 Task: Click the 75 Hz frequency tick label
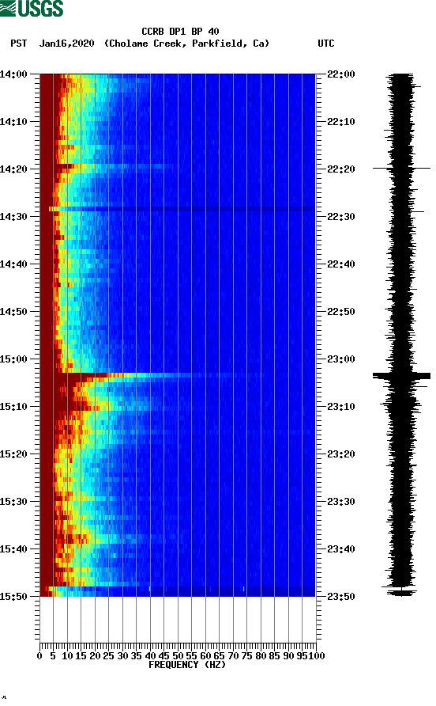coord(246,656)
